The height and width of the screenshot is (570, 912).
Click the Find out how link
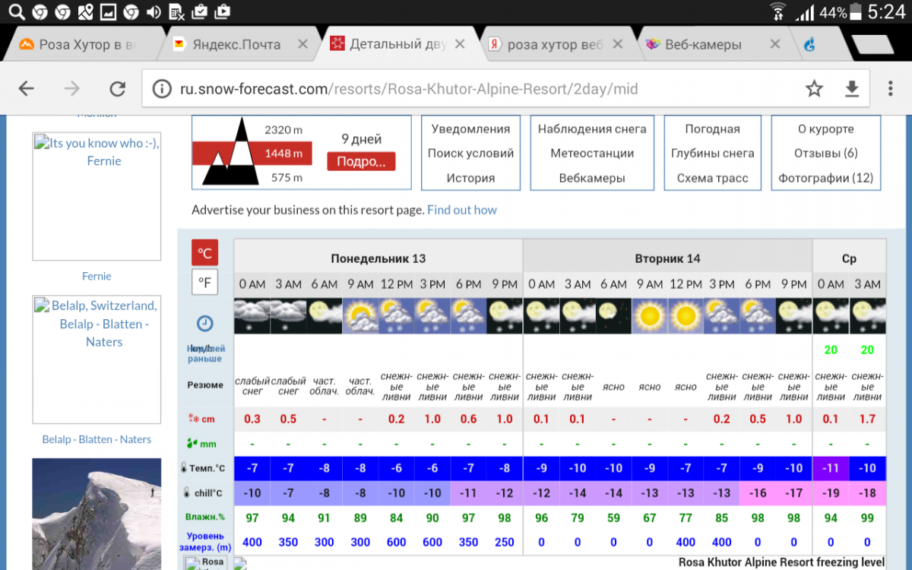point(462,210)
